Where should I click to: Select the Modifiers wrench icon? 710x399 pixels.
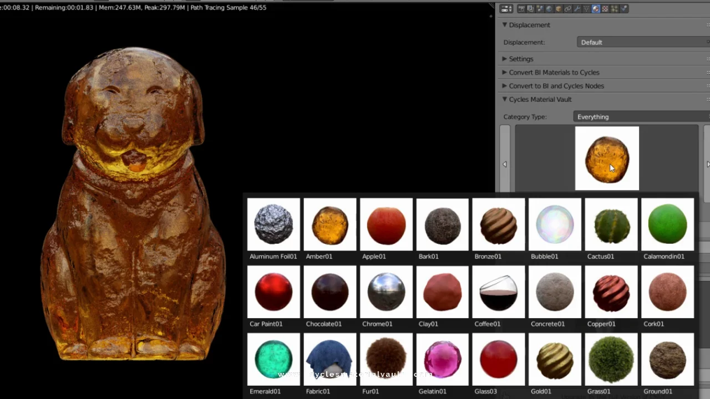[x=576, y=8]
